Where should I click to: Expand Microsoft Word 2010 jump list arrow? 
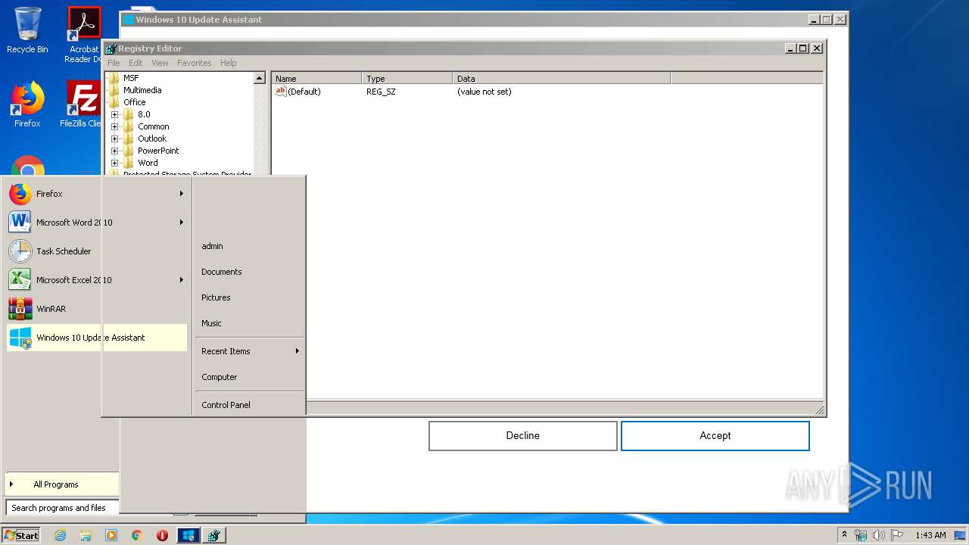pyautogui.click(x=182, y=223)
